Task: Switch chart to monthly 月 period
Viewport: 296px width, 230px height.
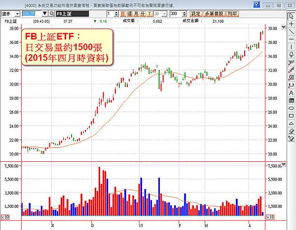Action: point(136,14)
